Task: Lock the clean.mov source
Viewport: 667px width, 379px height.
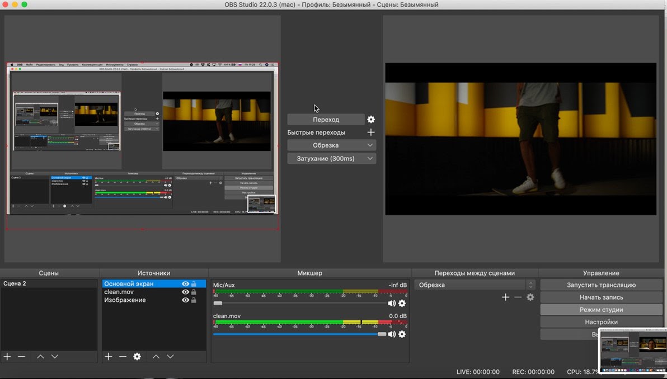Action: click(194, 292)
